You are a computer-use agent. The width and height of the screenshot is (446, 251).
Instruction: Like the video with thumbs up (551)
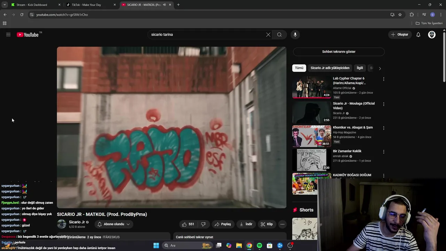[188, 224]
